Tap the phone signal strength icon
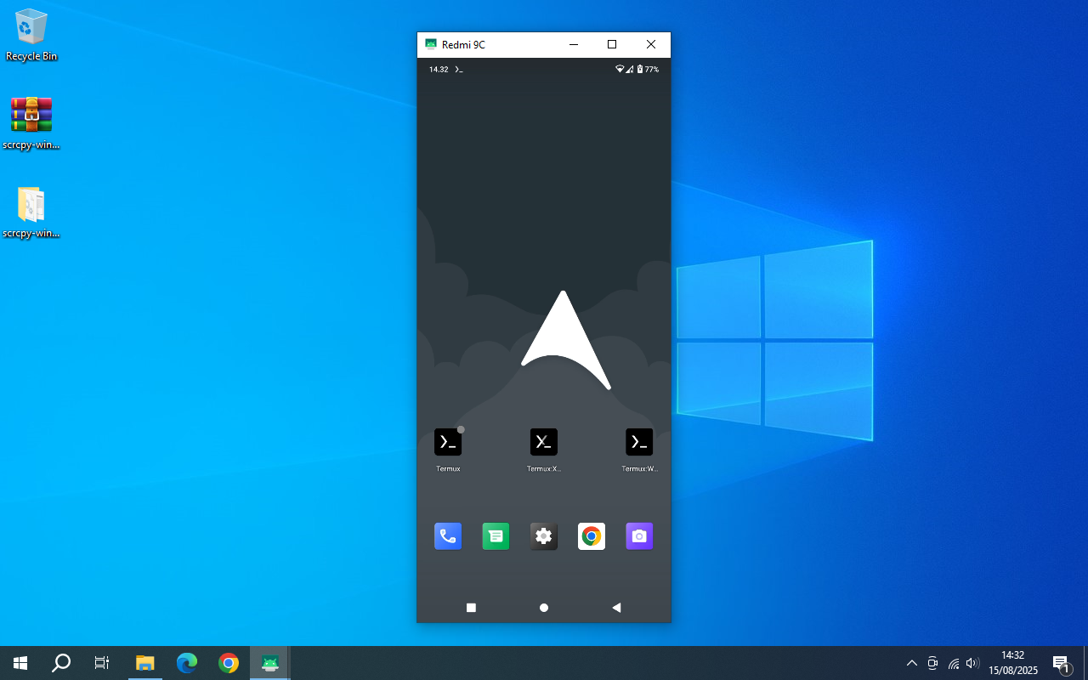Screen dimensions: 1088x680 point(630,70)
